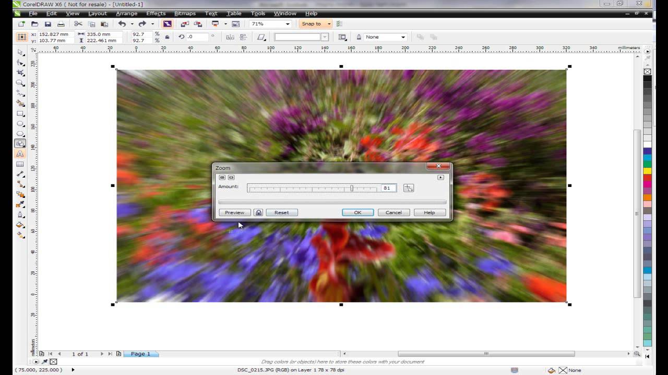668x375 pixels.
Task: Expand the redo history dropdown arrow
Action: [x=152, y=24]
